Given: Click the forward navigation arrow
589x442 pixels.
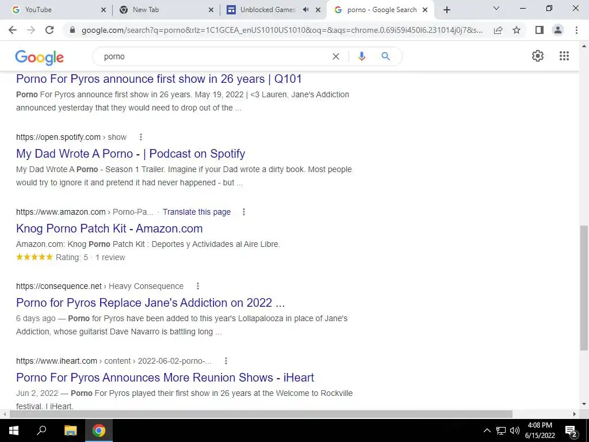Looking at the screenshot, I should pyautogui.click(x=31, y=30).
